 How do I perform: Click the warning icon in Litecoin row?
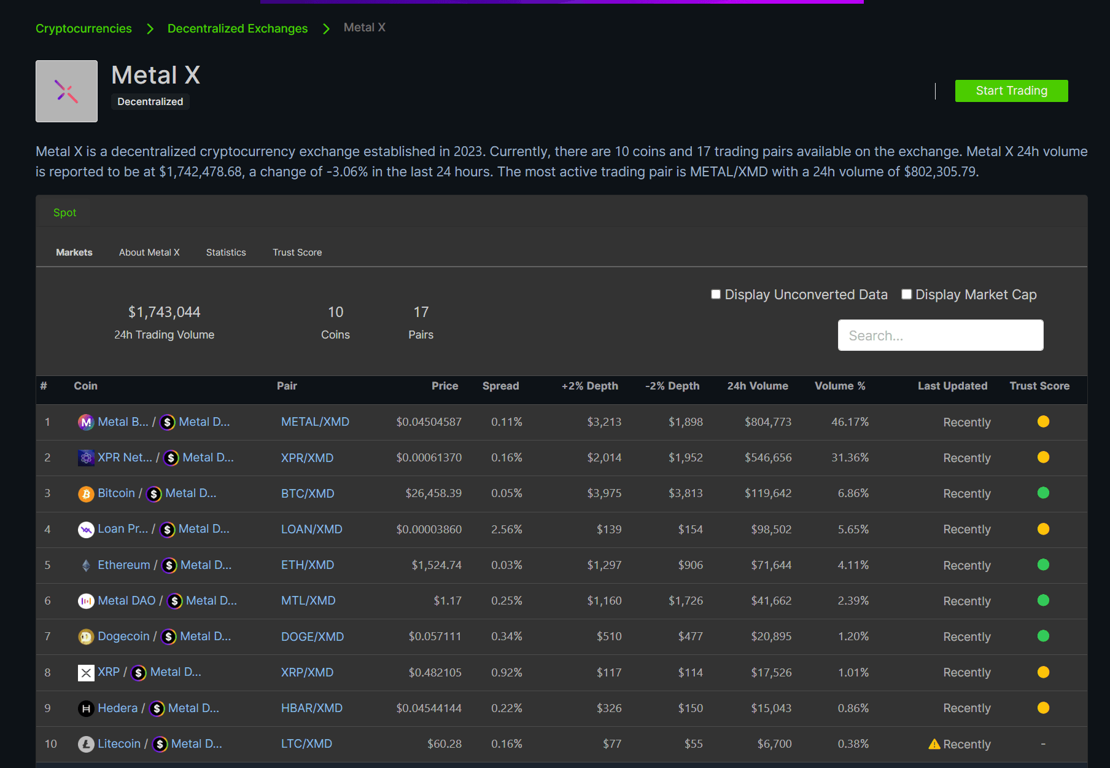click(x=934, y=744)
